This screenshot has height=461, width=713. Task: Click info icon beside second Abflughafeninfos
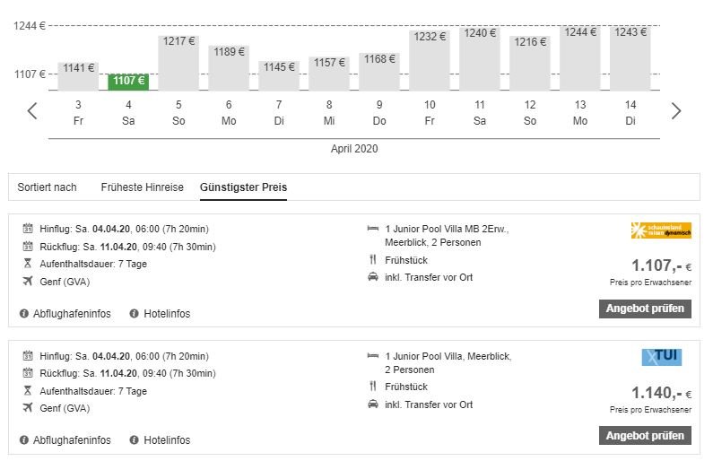coord(24,440)
